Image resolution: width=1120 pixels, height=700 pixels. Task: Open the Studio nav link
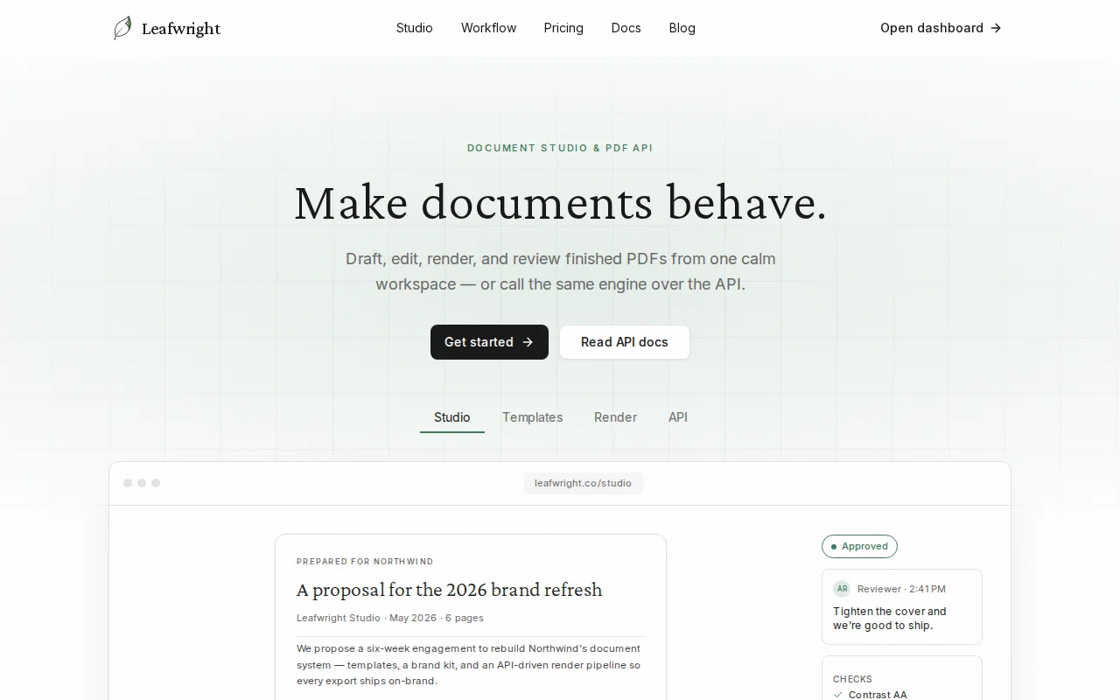[415, 28]
